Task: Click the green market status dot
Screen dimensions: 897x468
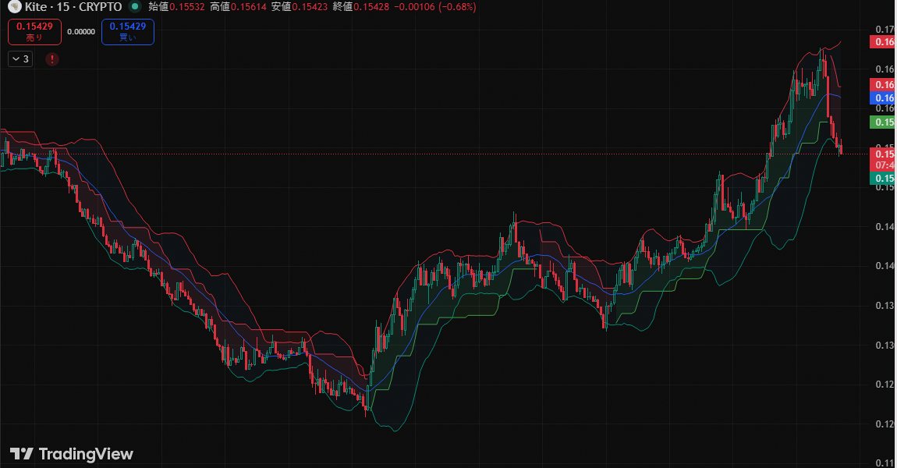Action: click(x=135, y=7)
